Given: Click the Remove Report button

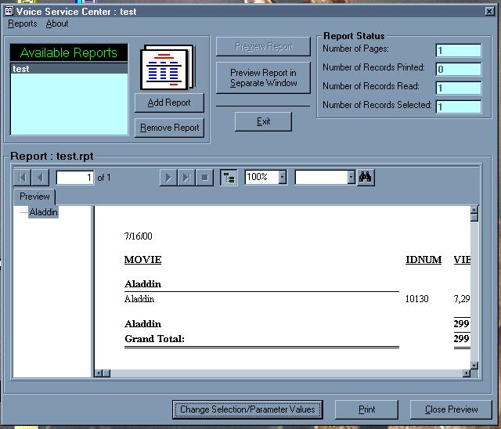Looking at the screenshot, I should click(169, 128).
